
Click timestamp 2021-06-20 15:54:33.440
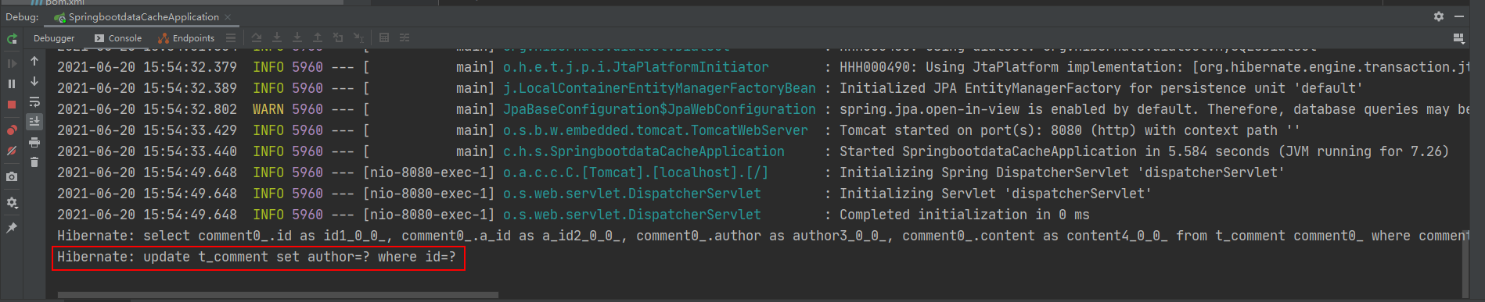click(x=147, y=152)
